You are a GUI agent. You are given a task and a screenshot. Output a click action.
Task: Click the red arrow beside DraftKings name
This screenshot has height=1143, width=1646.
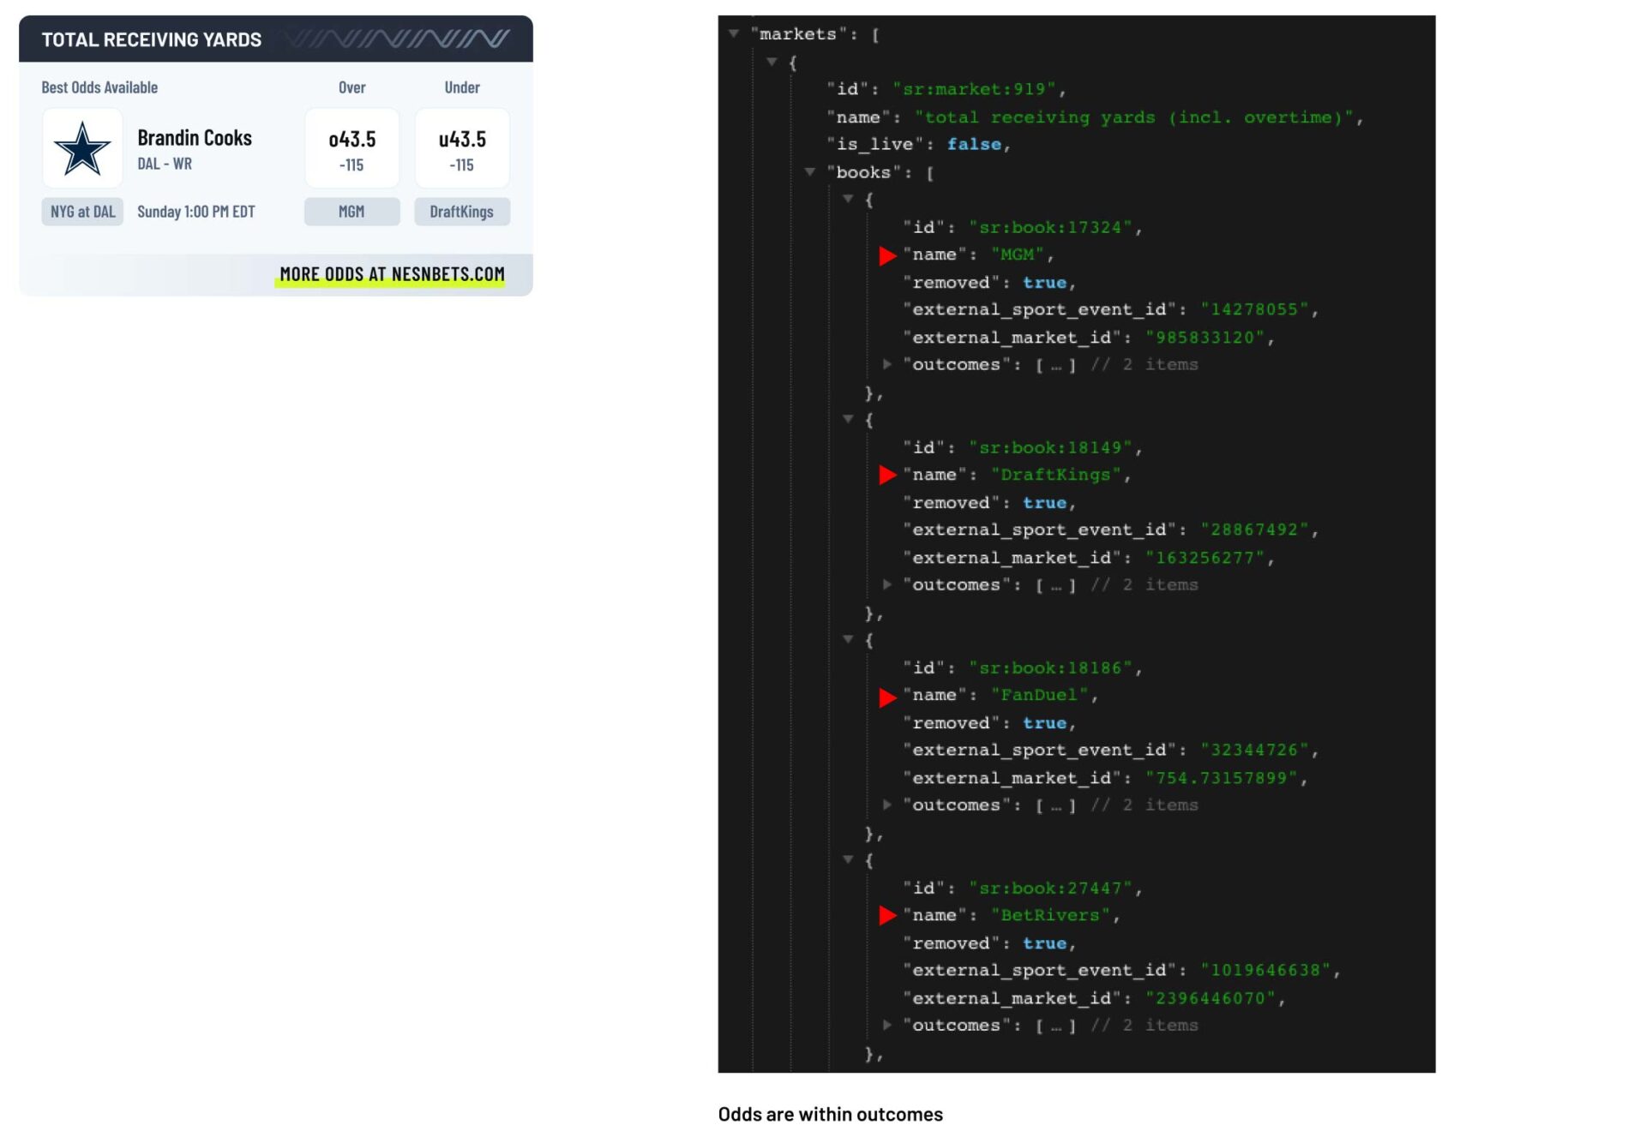887,476
